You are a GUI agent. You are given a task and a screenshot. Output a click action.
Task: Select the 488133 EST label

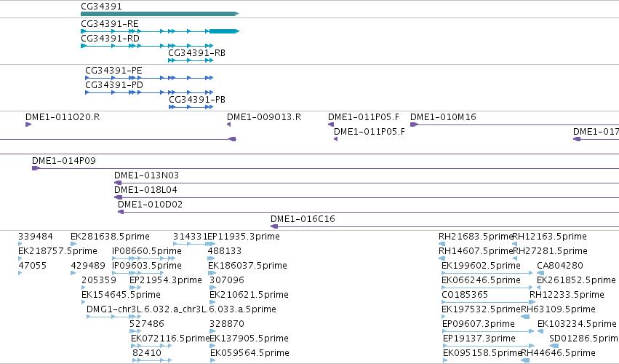click(225, 251)
